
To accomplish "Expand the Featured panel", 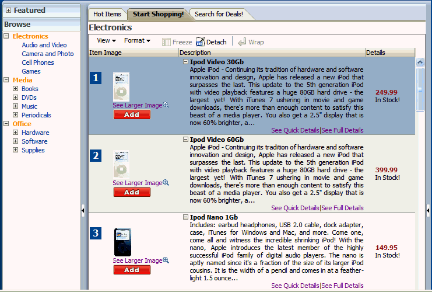I will [x=9, y=10].
